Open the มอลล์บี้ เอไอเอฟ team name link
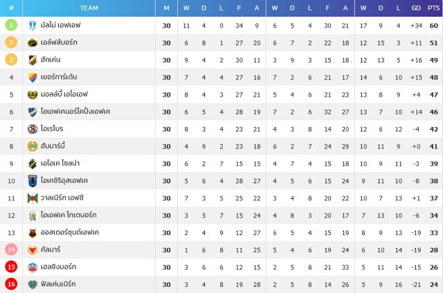The width and height of the screenshot is (443, 293). tap(64, 94)
